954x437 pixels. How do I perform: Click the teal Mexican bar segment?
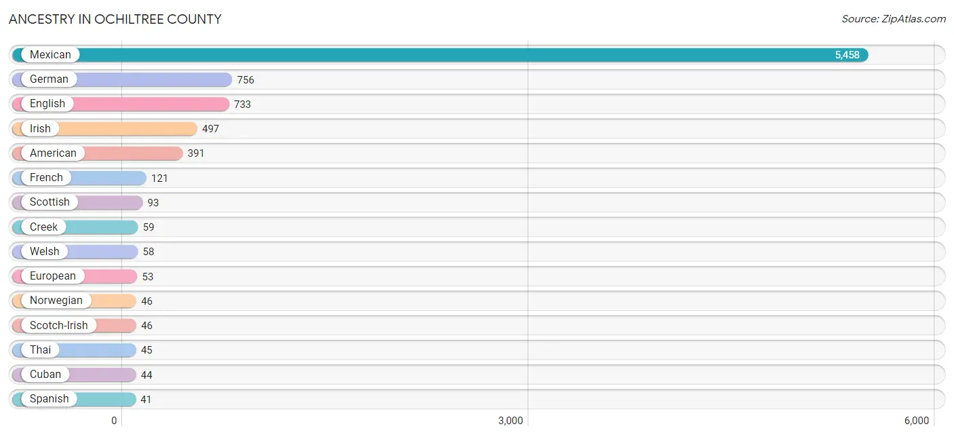click(x=440, y=55)
